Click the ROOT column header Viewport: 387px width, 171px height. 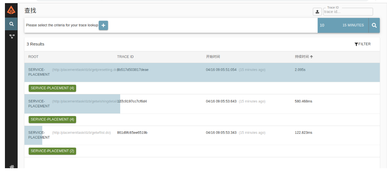point(33,57)
